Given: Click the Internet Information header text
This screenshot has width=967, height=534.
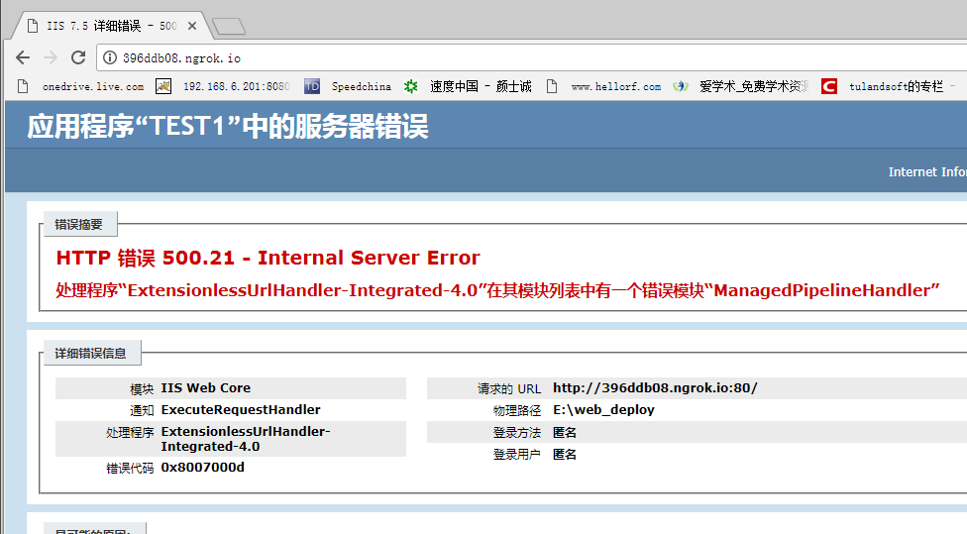Looking at the screenshot, I should coord(927,172).
